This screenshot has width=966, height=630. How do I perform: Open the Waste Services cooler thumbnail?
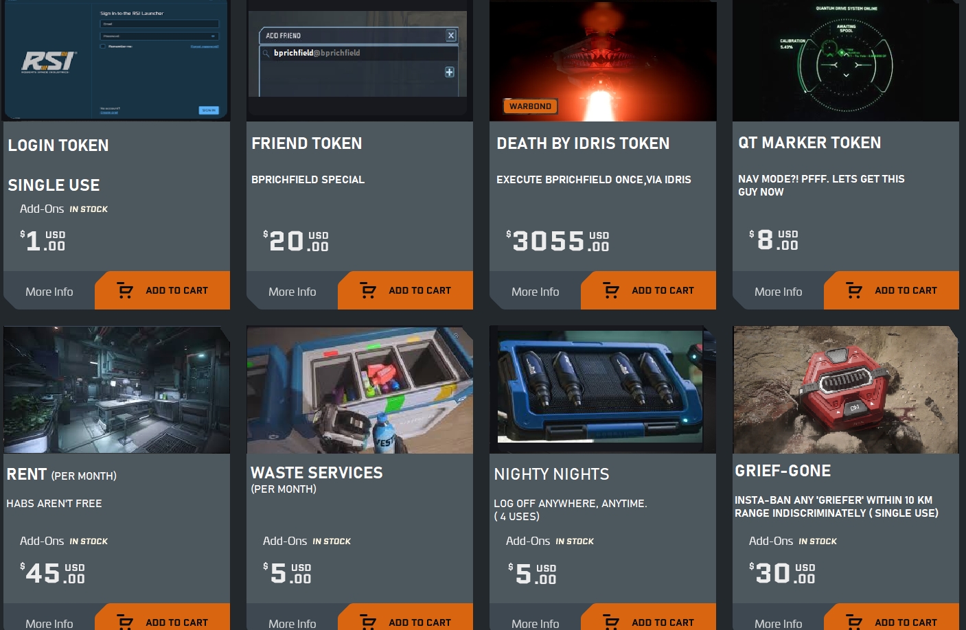(x=360, y=390)
